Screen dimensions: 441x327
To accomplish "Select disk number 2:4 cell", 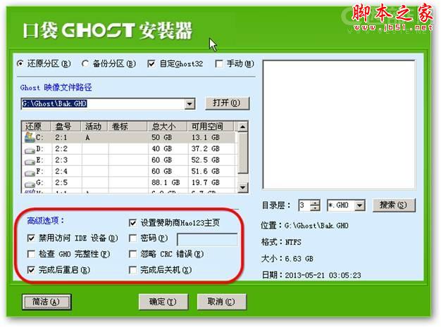I will click(x=61, y=171).
